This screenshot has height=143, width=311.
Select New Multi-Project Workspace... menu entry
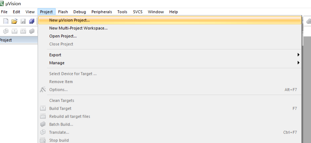click(x=170, y=28)
